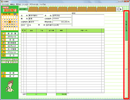Select date 9 in calendar
130x100 pixels.
coord(2,22)
